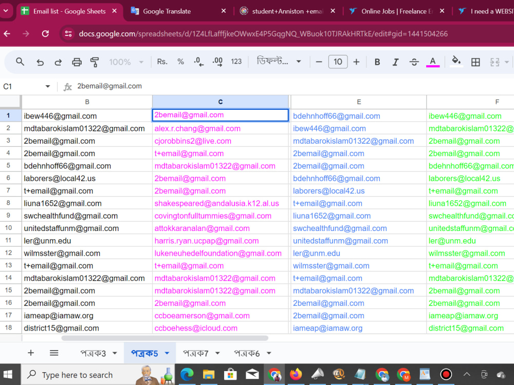The width and height of the screenshot is (514, 385).
Task: Redo the last action
Action: [58, 62]
